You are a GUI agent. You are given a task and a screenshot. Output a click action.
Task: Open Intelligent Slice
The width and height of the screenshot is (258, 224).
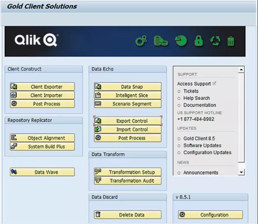pyautogui.click(x=128, y=95)
